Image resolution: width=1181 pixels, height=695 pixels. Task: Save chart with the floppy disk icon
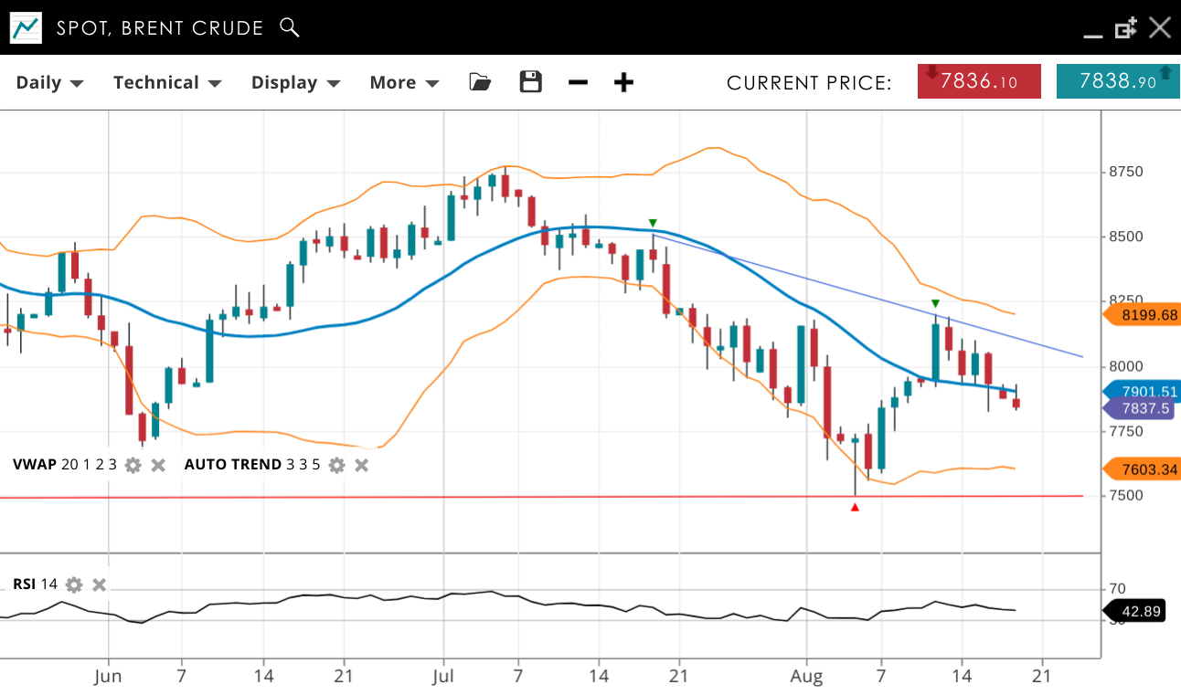(x=530, y=82)
